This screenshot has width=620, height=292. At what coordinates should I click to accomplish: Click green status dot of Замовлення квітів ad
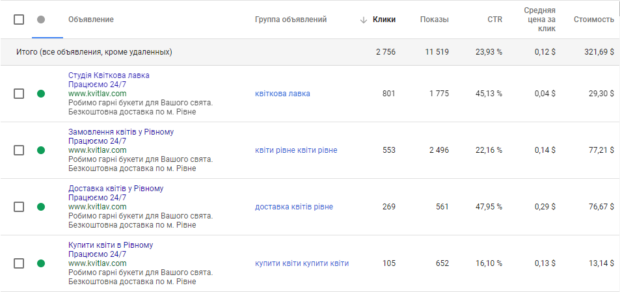pos(41,150)
